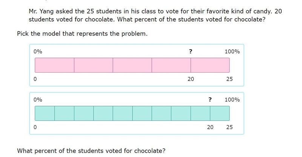Viewport: 302px width, 157px height.
Task: Click the question mark above pink bar
Action: coord(191,51)
